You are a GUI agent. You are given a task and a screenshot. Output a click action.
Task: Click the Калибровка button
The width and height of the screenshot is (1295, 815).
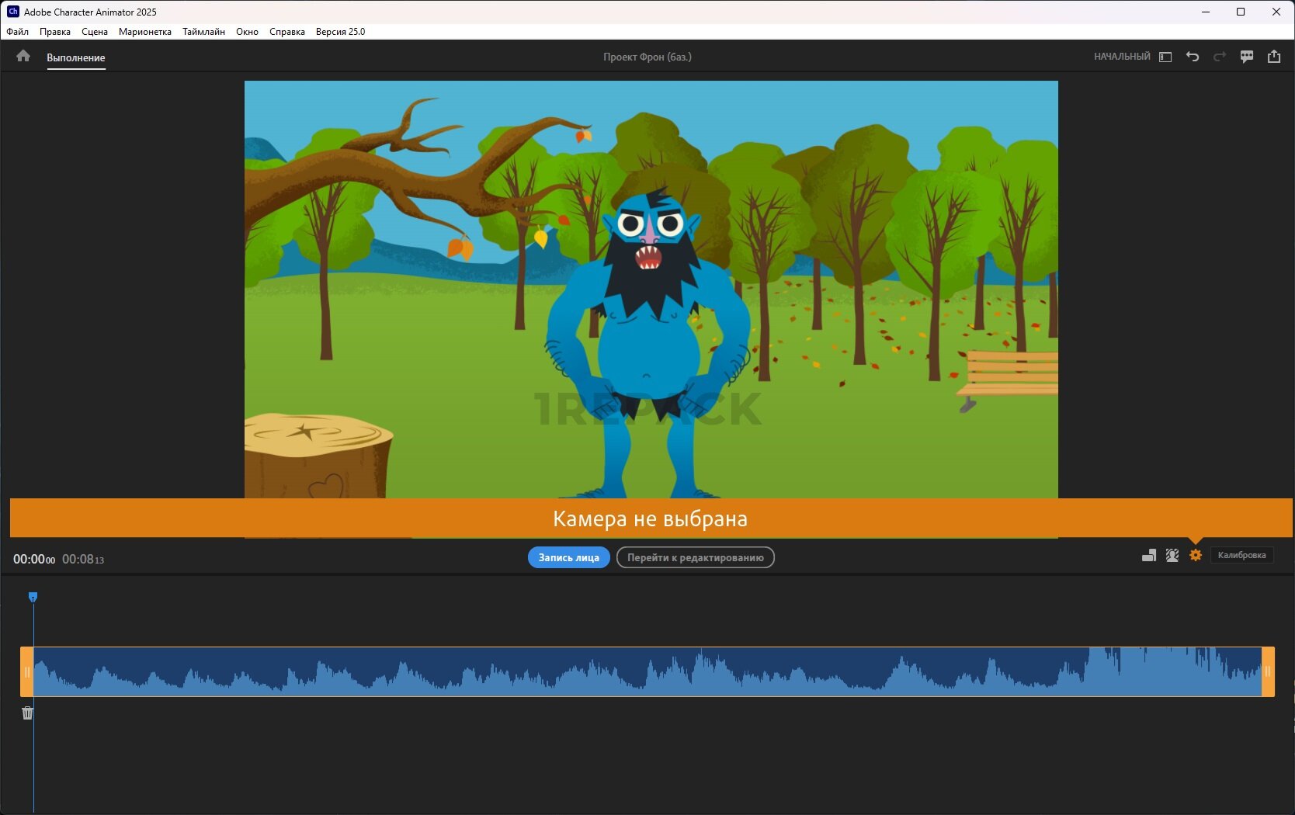[x=1241, y=555]
